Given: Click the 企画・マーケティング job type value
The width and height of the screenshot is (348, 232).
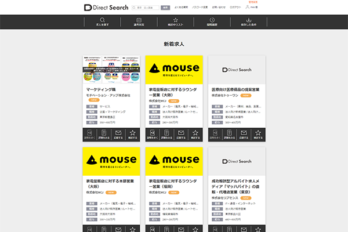Looking at the screenshot, I should [113, 112].
